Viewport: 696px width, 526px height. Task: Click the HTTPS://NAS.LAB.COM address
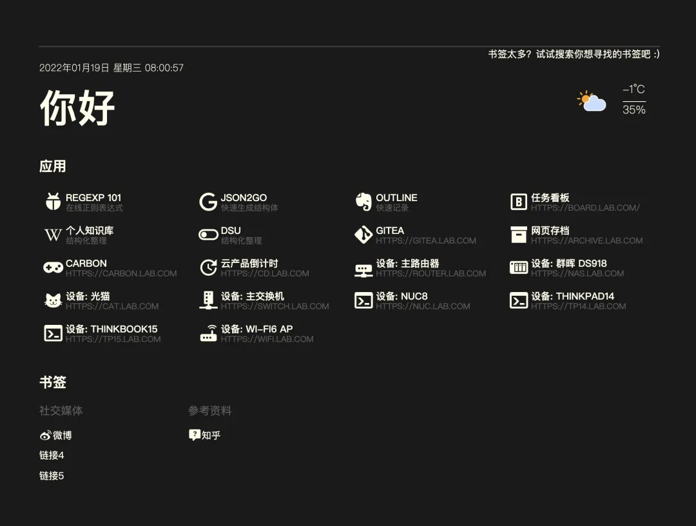[x=577, y=273]
